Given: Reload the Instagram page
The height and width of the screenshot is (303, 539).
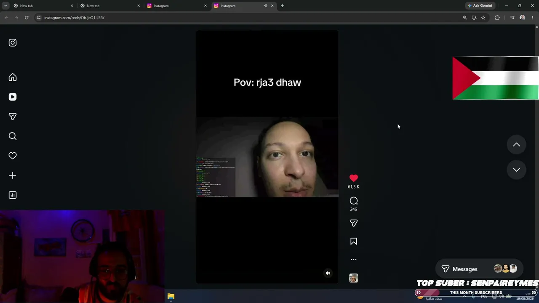Looking at the screenshot, I should (x=27, y=18).
